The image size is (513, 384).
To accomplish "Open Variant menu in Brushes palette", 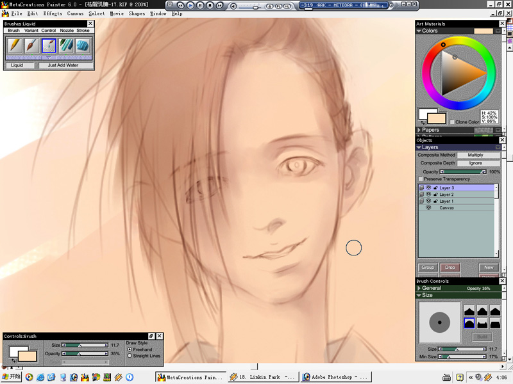I will [31, 30].
